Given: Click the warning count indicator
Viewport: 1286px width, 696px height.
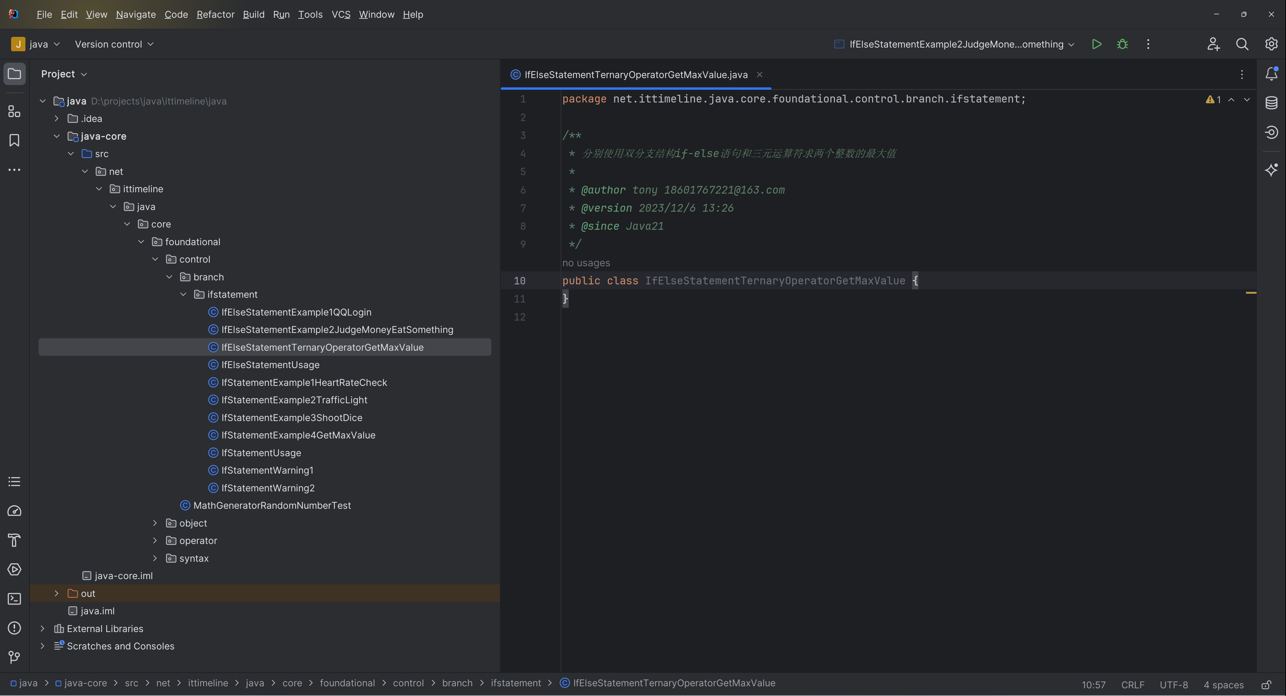Looking at the screenshot, I should pyautogui.click(x=1213, y=99).
